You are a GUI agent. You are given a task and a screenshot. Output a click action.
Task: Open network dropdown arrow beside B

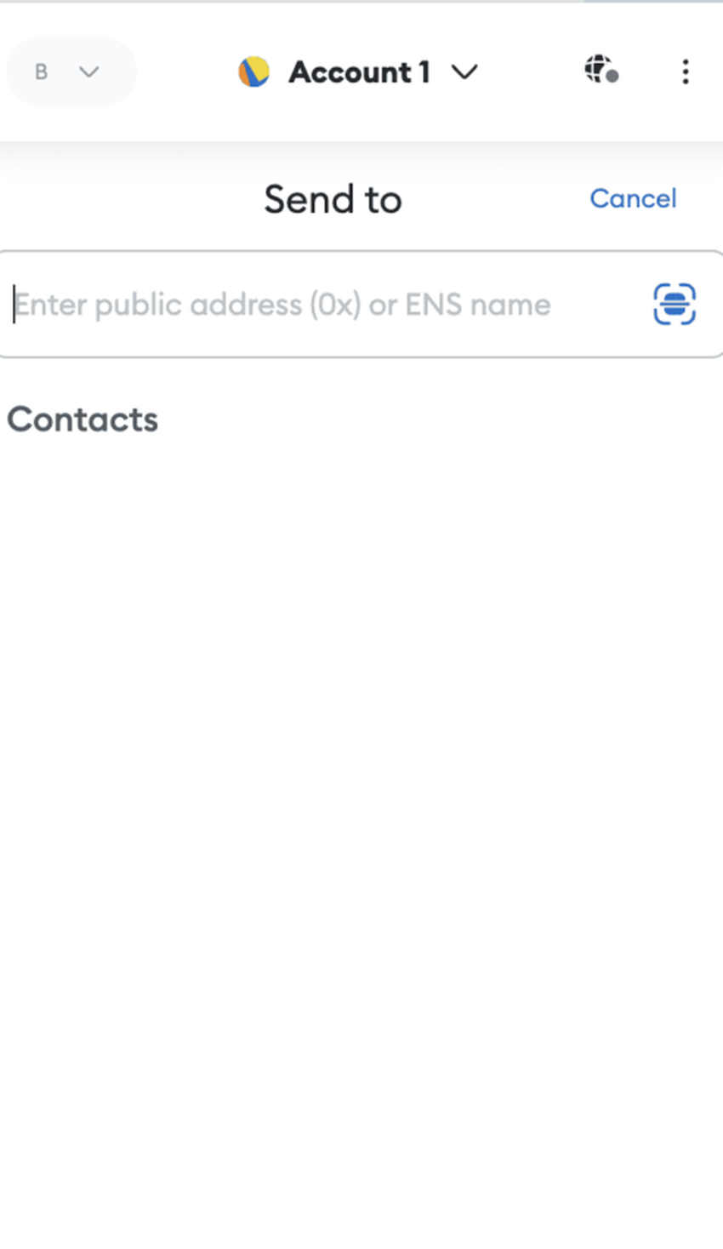tap(89, 72)
